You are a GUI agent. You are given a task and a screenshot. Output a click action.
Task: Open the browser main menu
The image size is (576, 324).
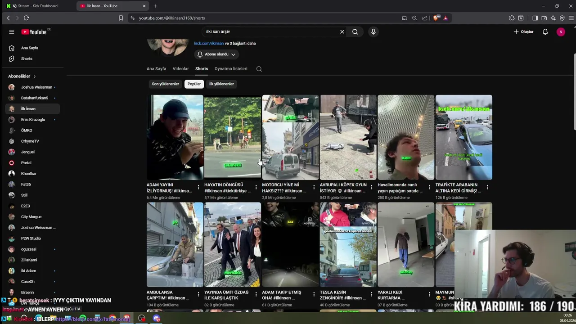click(x=571, y=18)
